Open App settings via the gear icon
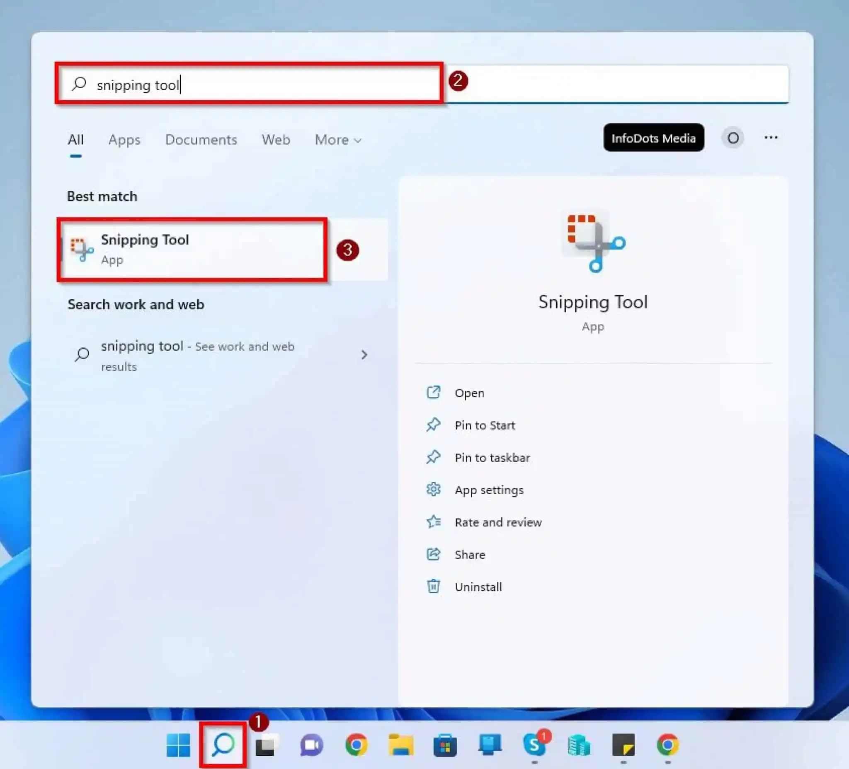The height and width of the screenshot is (769, 849). click(434, 490)
